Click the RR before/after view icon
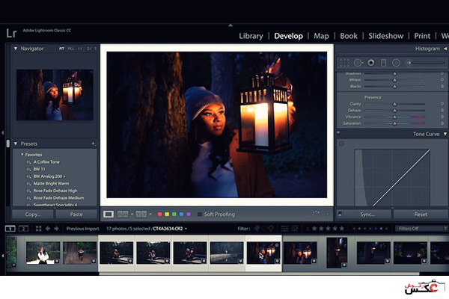The image size is (449, 299). (x=123, y=214)
